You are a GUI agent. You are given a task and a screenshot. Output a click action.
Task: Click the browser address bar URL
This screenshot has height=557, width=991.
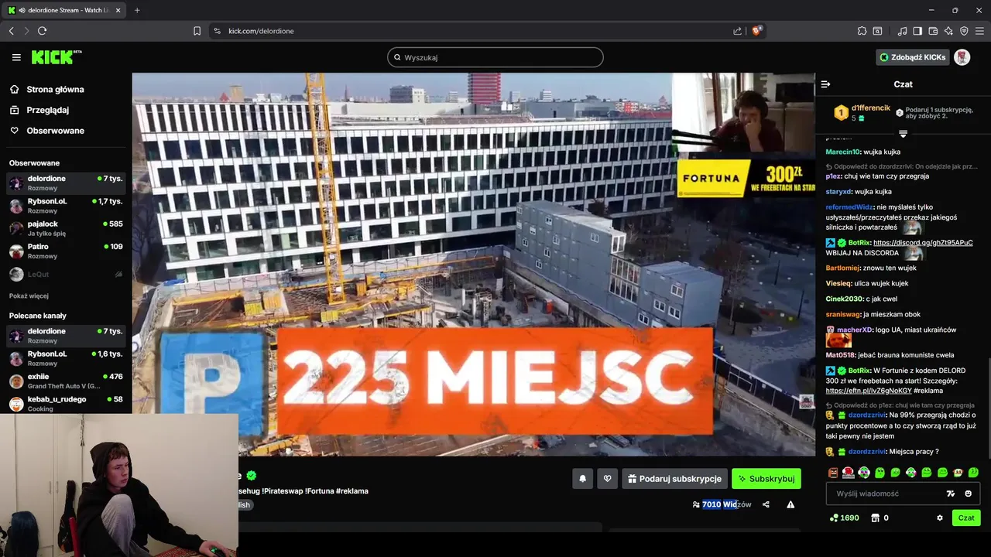(x=261, y=31)
